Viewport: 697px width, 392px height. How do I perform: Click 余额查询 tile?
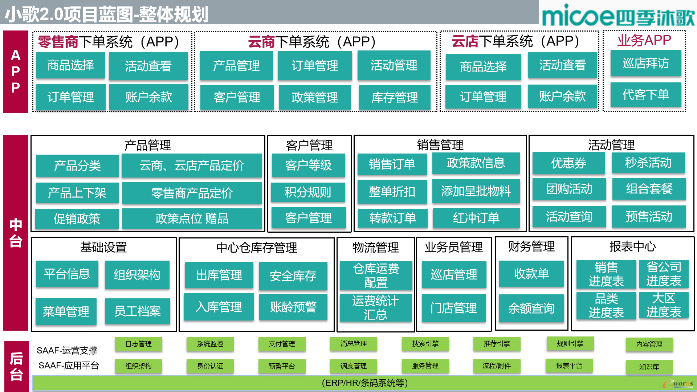point(531,308)
